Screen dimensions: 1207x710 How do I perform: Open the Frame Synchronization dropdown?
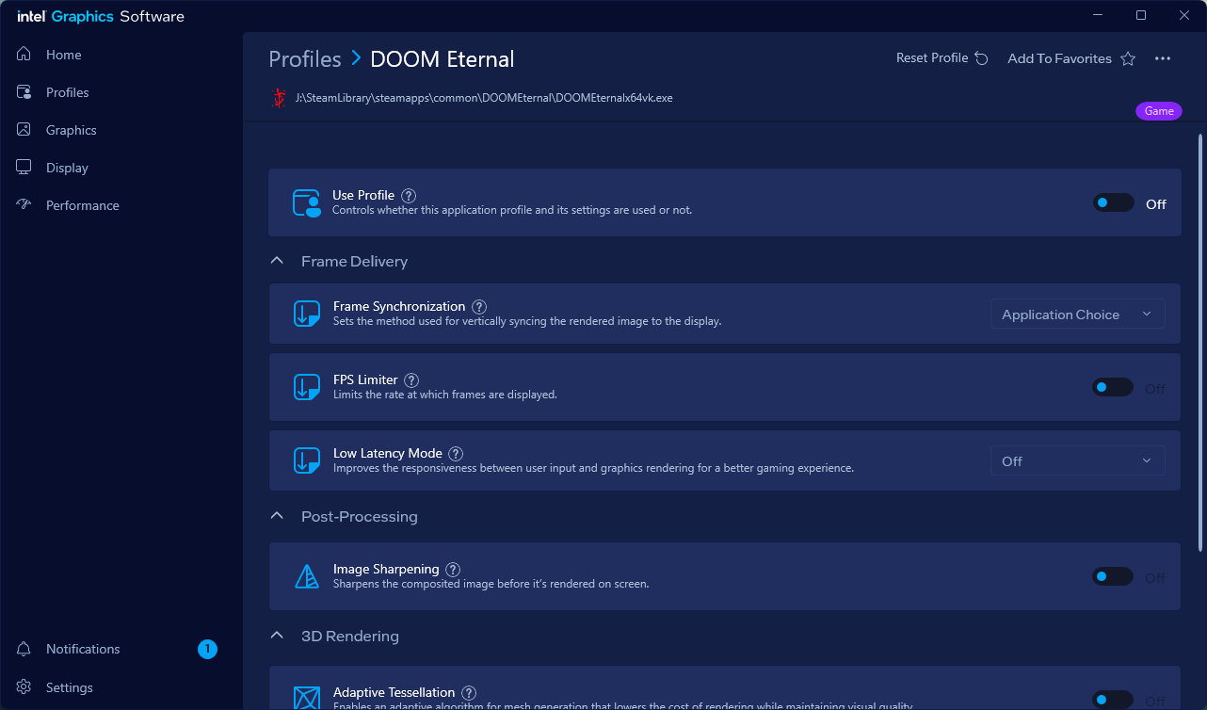1078,315
